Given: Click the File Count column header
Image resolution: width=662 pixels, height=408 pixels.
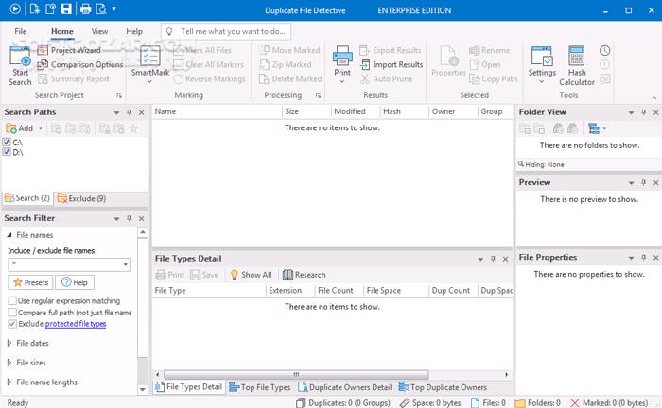Looking at the screenshot, I should [x=340, y=290].
